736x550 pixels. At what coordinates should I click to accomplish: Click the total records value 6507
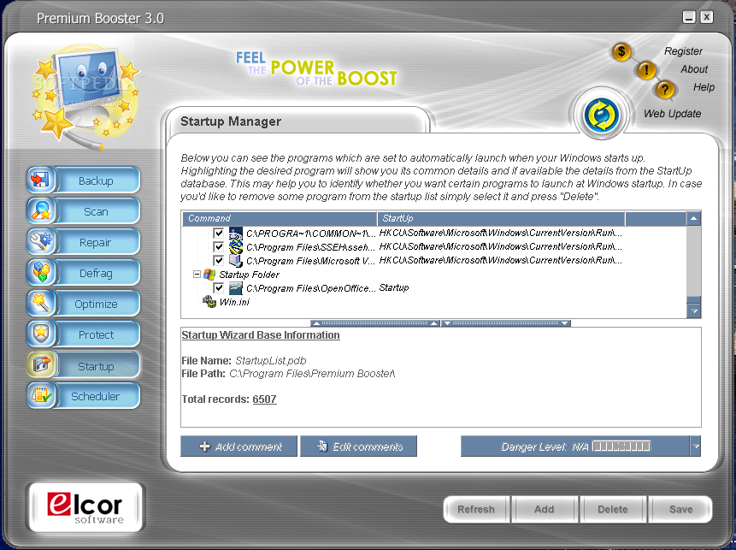pos(264,399)
